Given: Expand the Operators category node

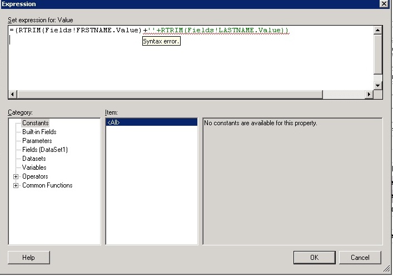Looking at the screenshot, I should coord(16,176).
